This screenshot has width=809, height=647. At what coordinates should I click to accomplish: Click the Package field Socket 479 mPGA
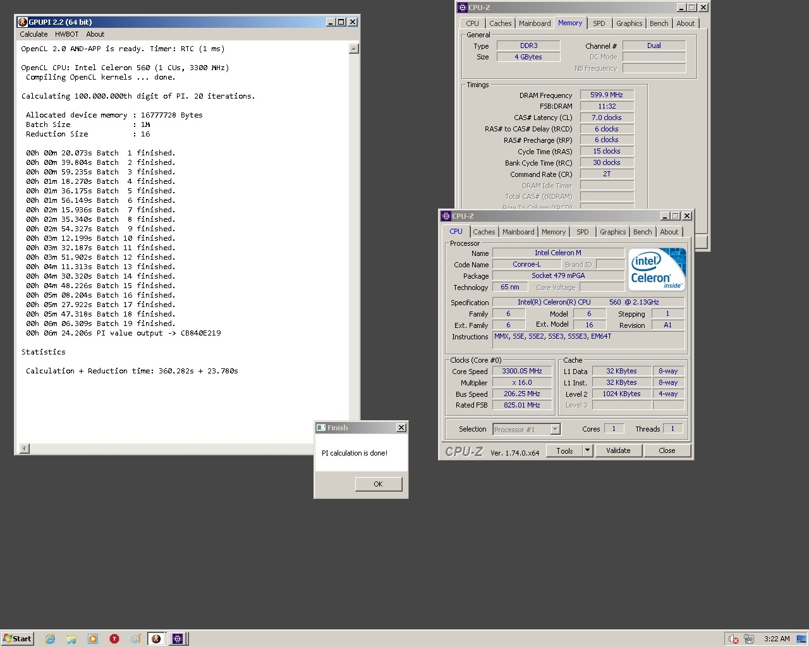click(558, 275)
